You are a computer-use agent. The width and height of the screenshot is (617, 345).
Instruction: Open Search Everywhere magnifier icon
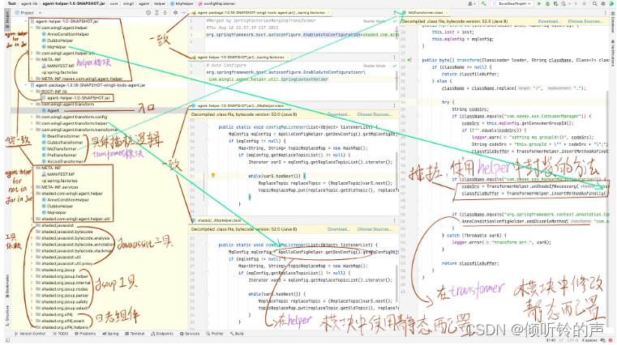594,3
